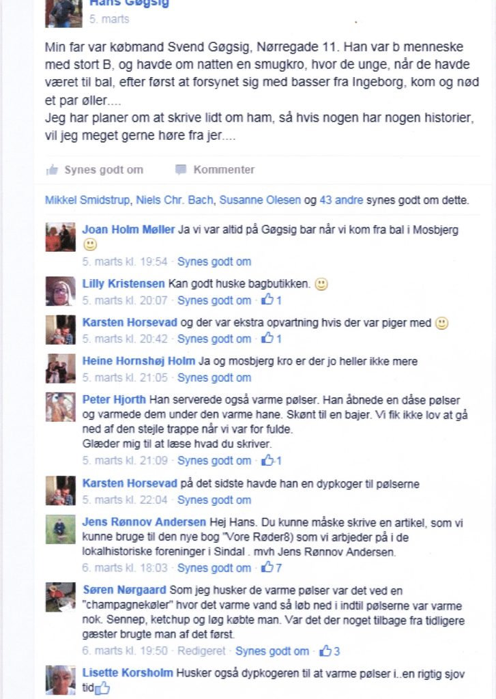Open Mikkel Smidstrup's profile link
Screen dimensions: 496x699
tap(87, 200)
